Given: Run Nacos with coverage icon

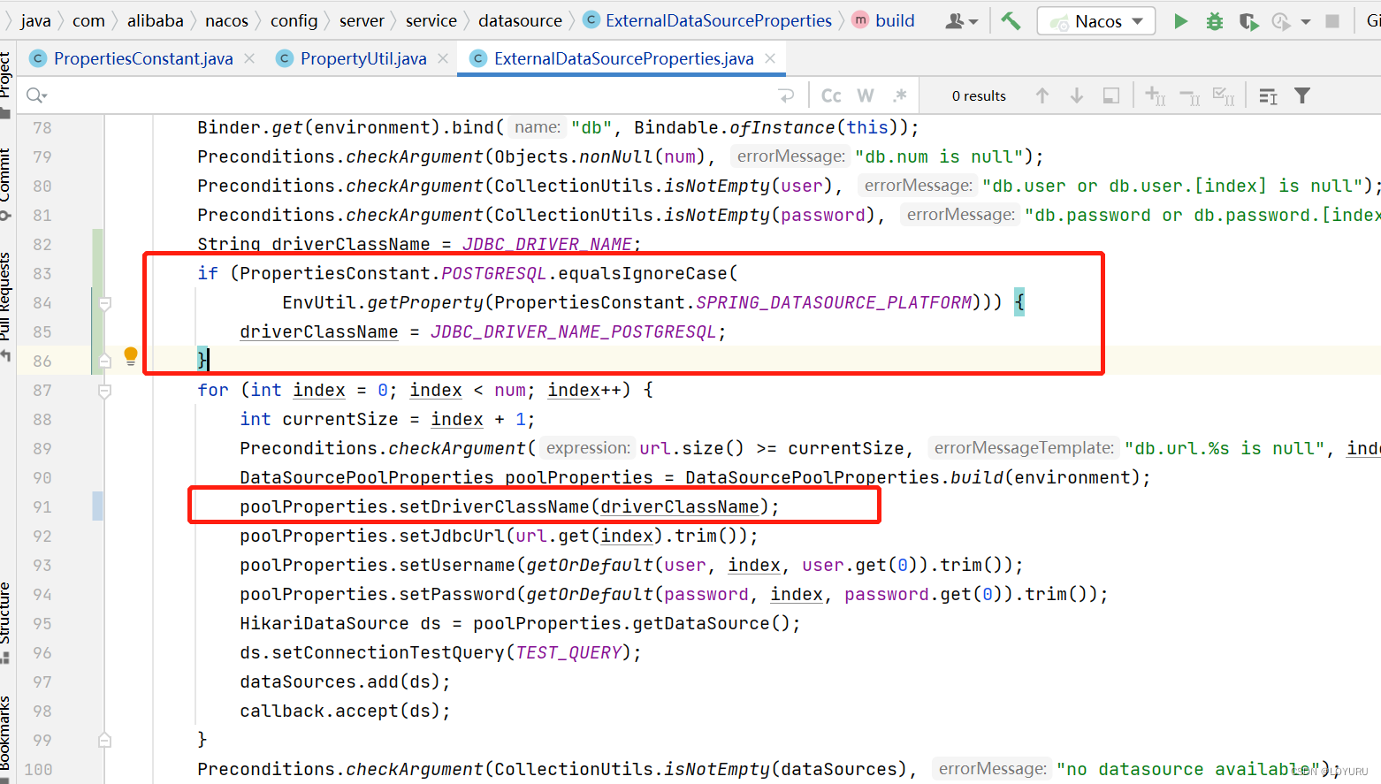Looking at the screenshot, I should coord(1248,21).
